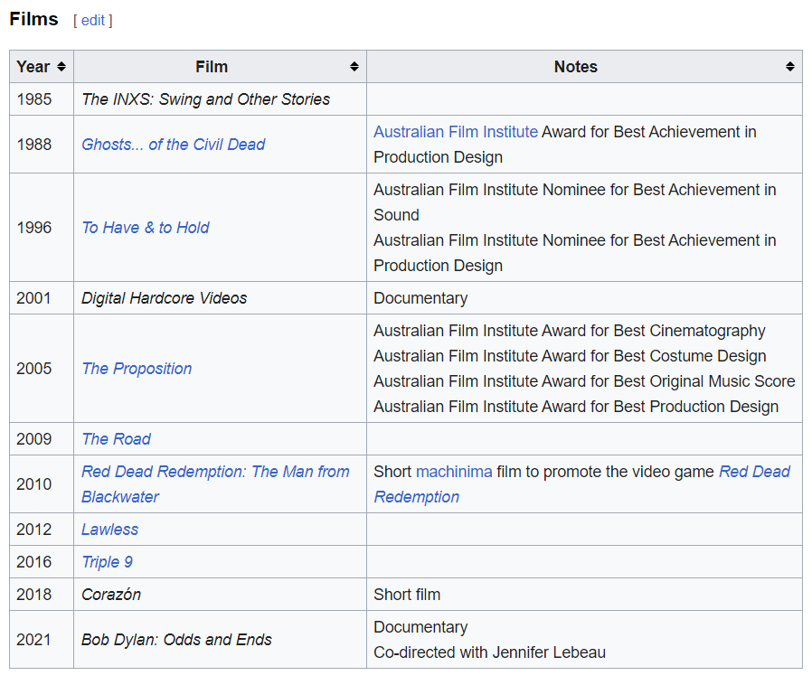Click the year 2018 cell

click(x=42, y=595)
